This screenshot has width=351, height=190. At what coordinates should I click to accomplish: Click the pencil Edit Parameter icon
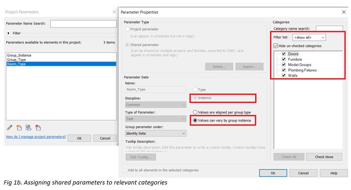pyautogui.click(x=10, y=127)
